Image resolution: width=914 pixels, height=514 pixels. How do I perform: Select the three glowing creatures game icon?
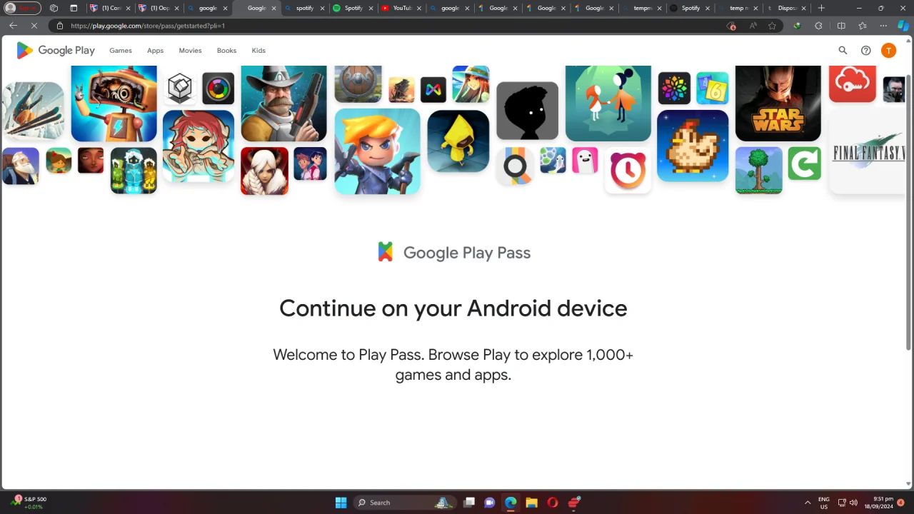click(x=134, y=170)
